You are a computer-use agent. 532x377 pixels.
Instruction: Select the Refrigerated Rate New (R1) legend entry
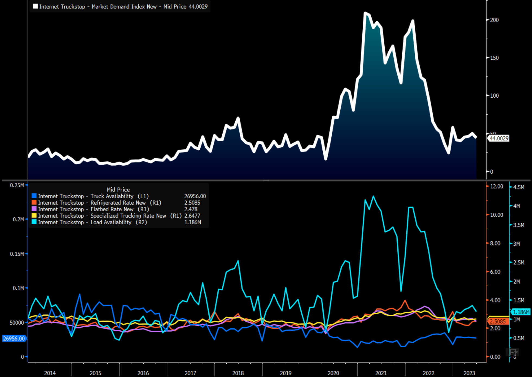point(100,203)
